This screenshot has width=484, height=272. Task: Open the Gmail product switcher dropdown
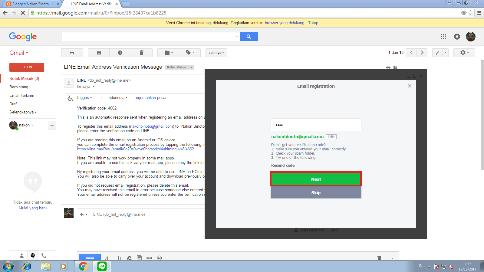click(x=19, y=53)
